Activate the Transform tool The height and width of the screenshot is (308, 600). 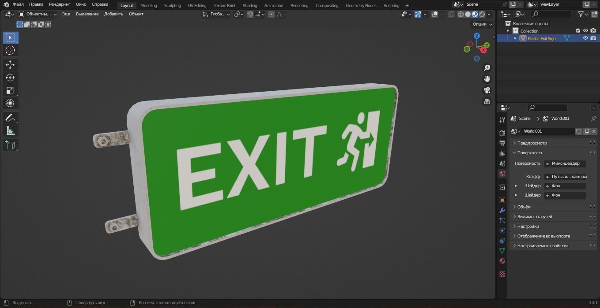coord(10,103)
